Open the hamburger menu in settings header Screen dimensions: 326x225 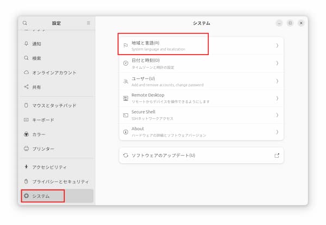89,23
